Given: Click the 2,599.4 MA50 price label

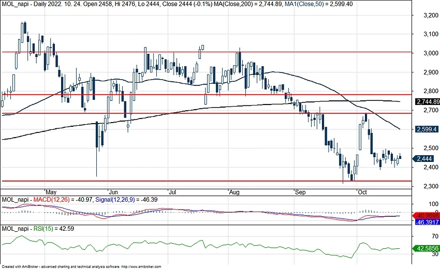Looking at the screenshot, I should [x=427, y=129].
